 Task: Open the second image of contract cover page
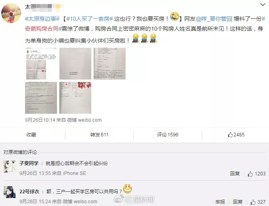coord(75,64)
